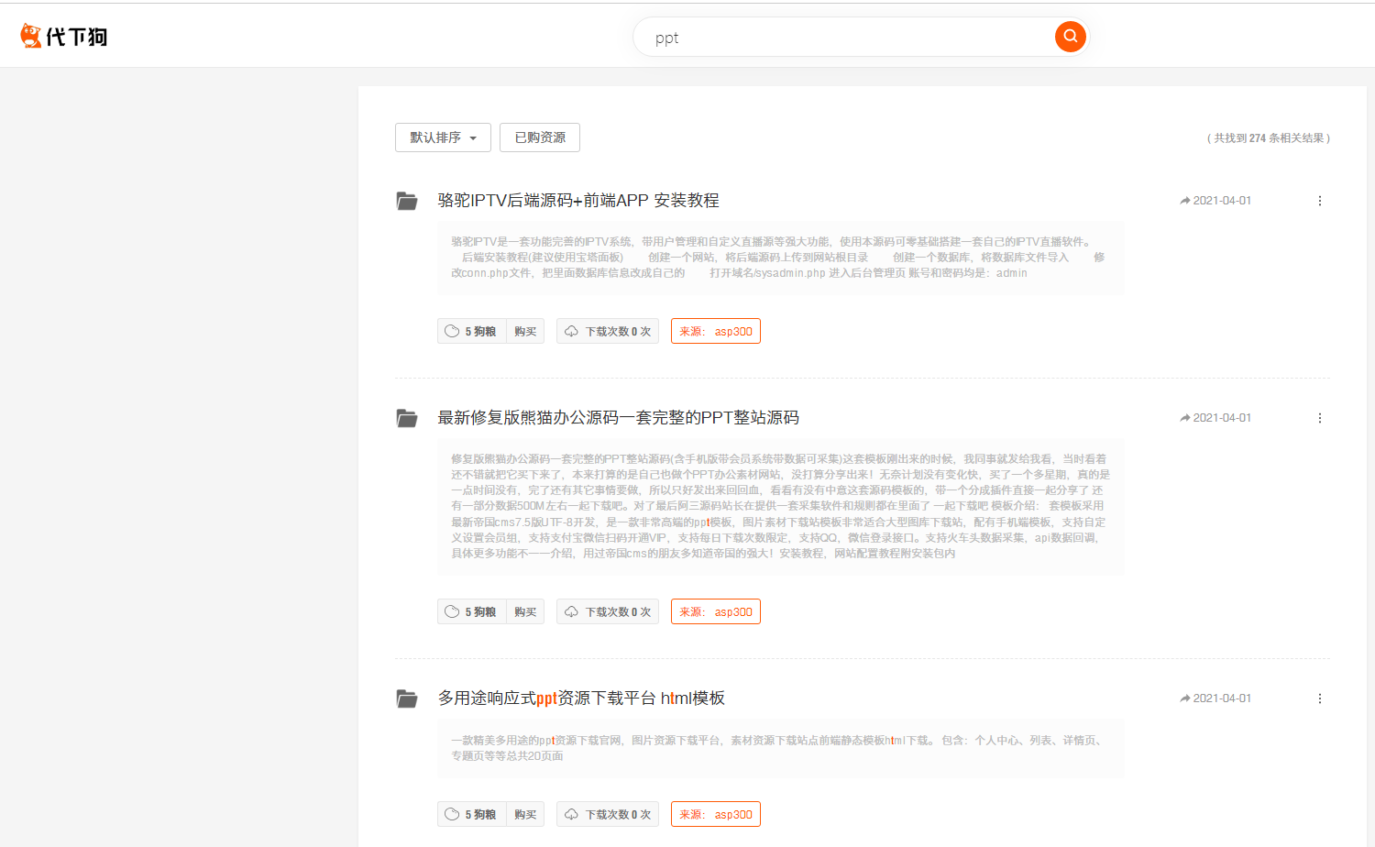Click 来源 asp300 tag under 骆驼IPTV result
Screen dimensions: 1375x847
715,332
